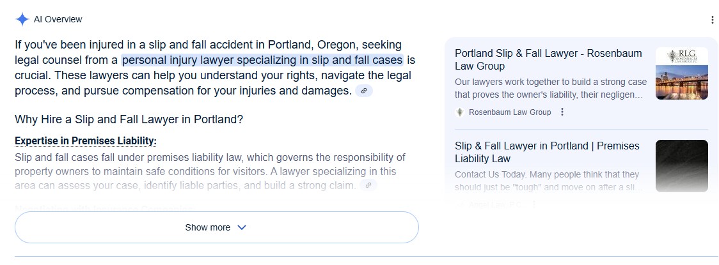Click the chevron arrow next to Show more

click(242, 227)
